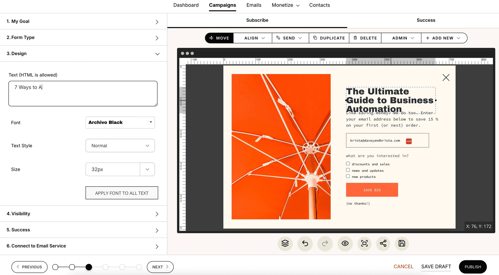Screen dimensions: 499x275
Task: Check the 'discounts and sales' checkbox
Action: point(348,164)
